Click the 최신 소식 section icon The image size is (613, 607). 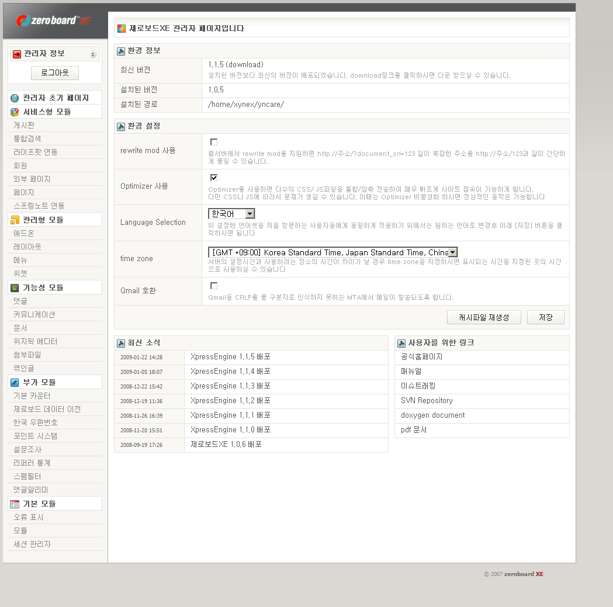coord(121,344)
